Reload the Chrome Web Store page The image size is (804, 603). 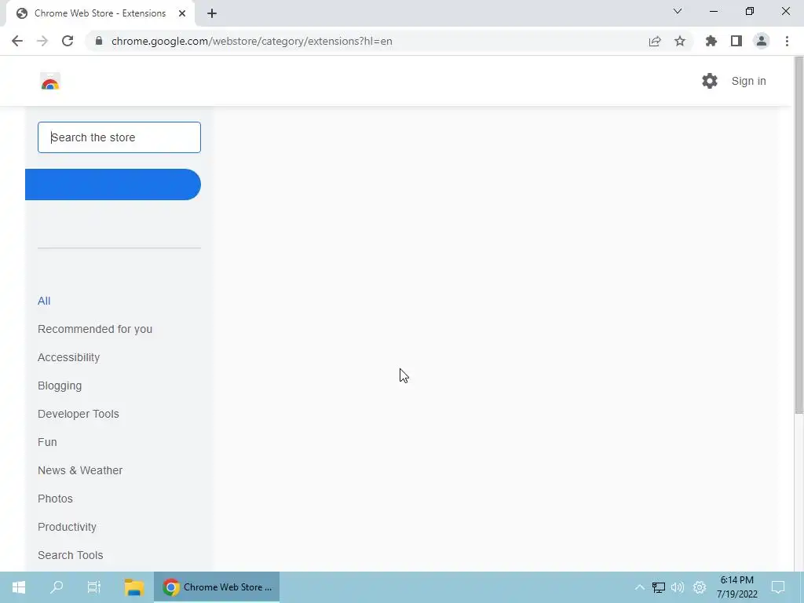pos(68,41)
